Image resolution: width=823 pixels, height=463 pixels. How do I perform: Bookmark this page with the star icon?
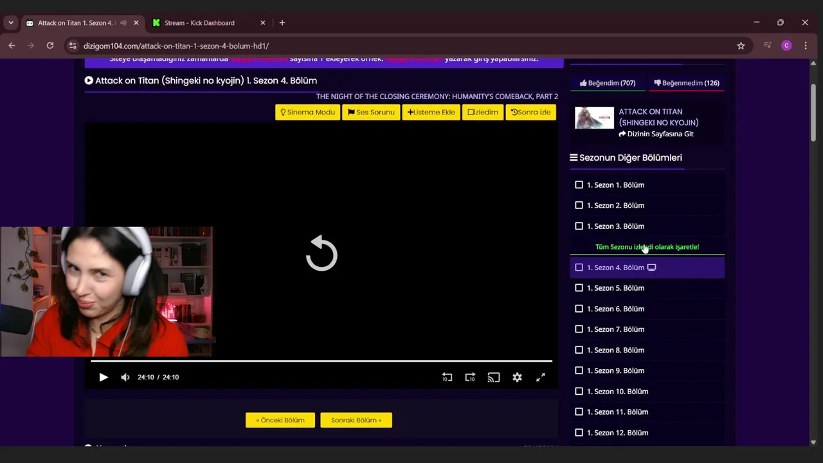(x=741, y=46)
